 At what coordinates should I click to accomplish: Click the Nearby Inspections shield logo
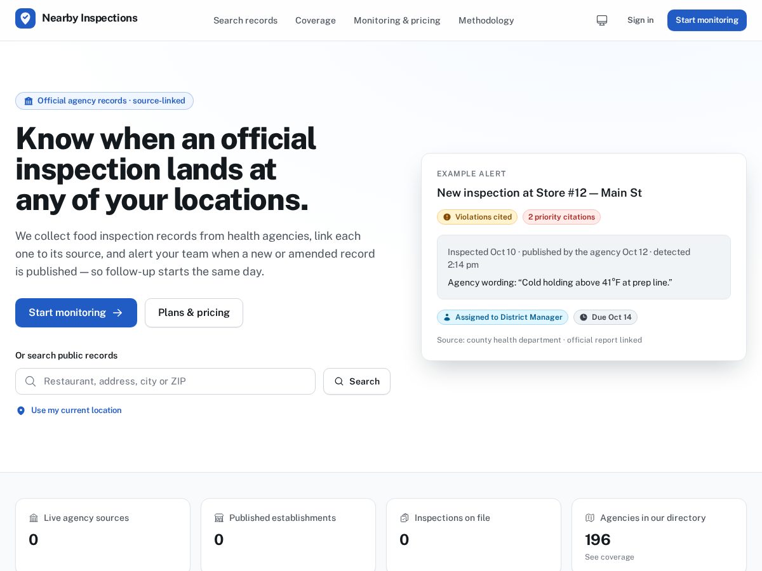pyautogui.click(x=25, y=18)
